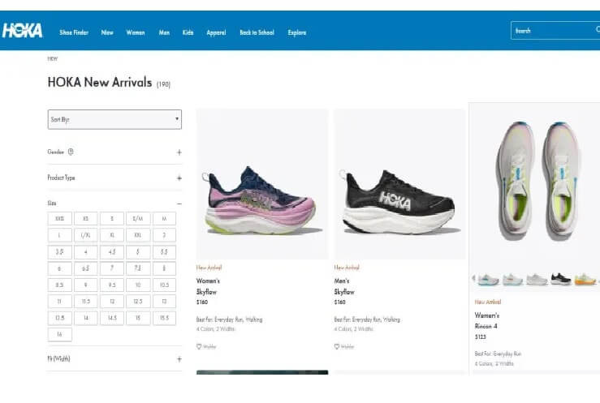Choose the first teal-soled Rincon 4 color variant

[488, 279]
